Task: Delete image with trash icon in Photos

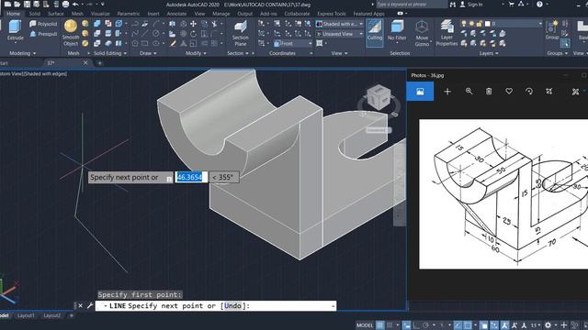Action: (489, 92)
